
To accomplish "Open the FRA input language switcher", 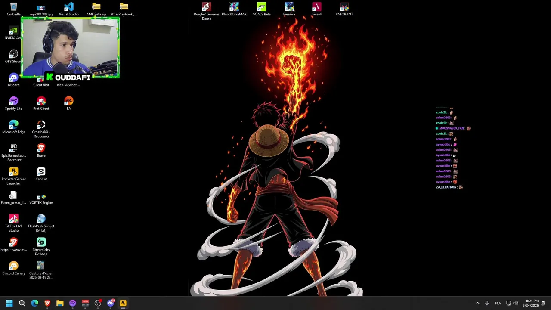I will [498, 303].
